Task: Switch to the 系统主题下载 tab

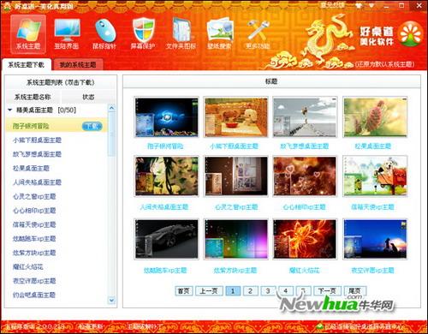Action: (26, 65)
